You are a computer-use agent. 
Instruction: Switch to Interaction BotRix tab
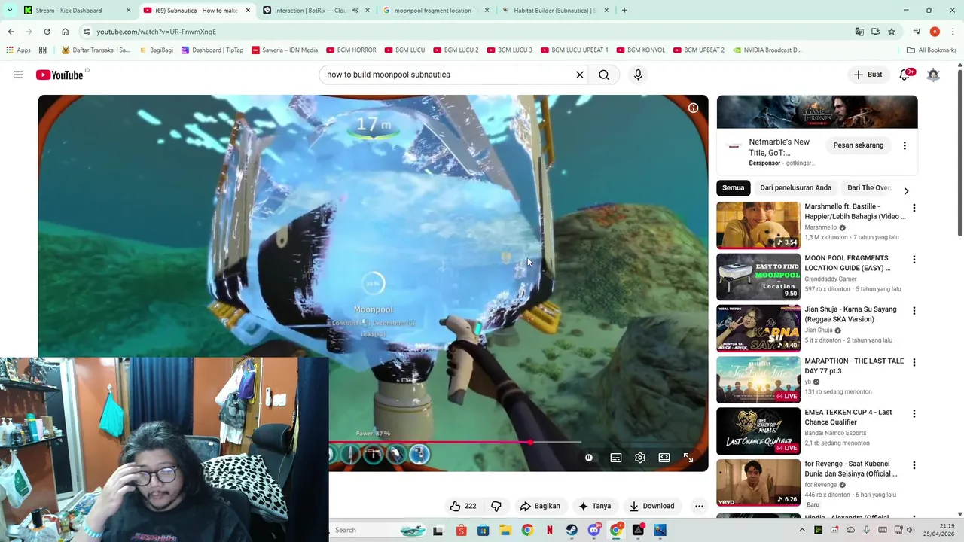[x=316, y=11]
